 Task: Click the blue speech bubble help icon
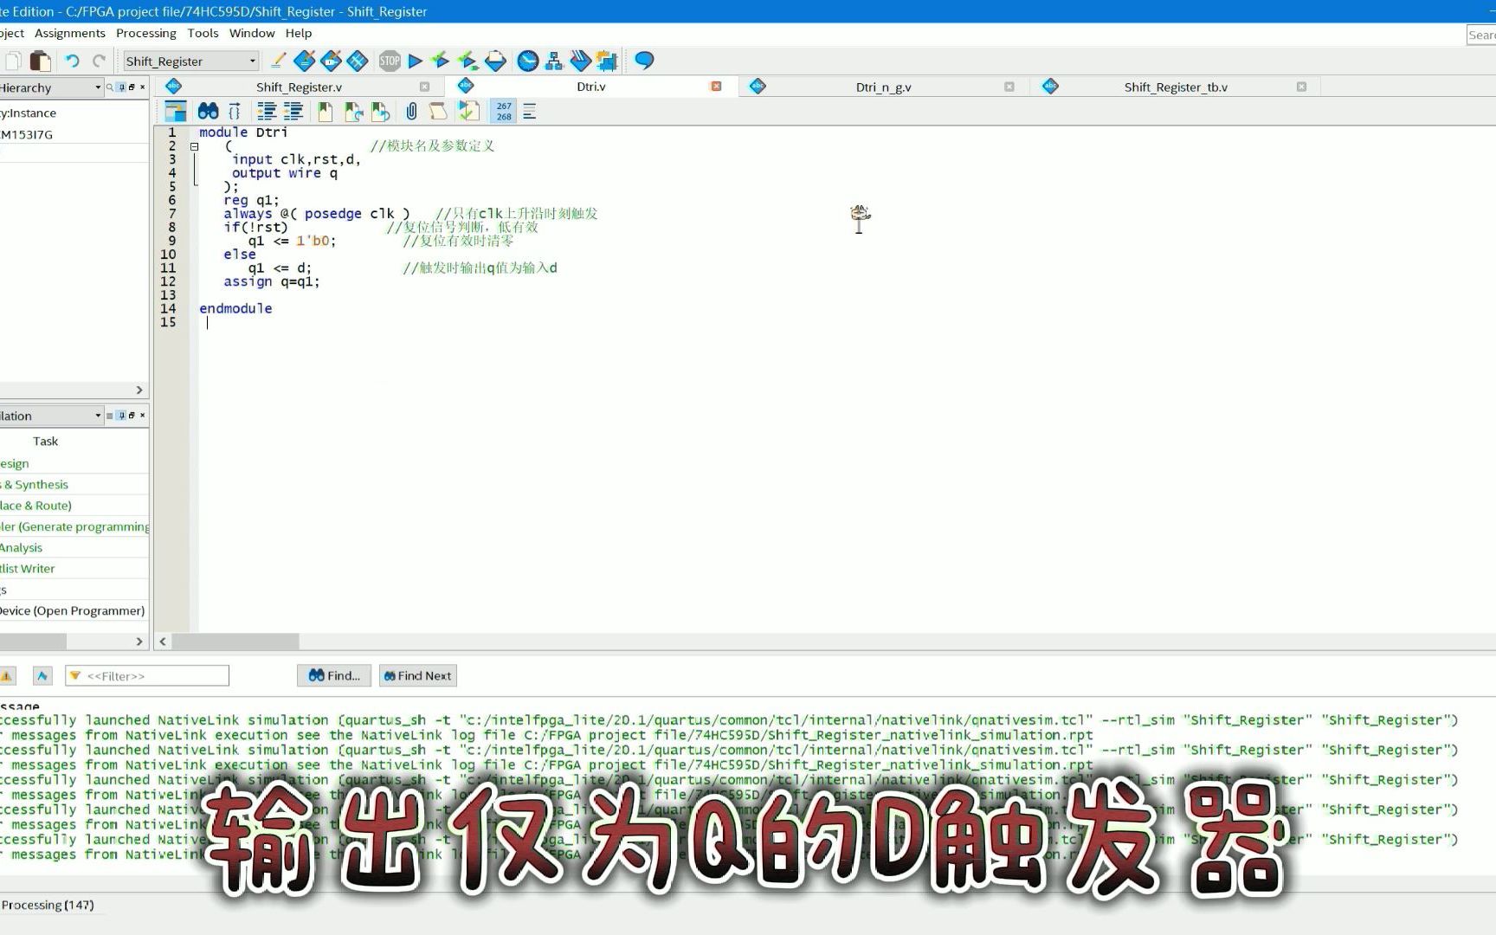pyautogui.click(x=644, y=61)
